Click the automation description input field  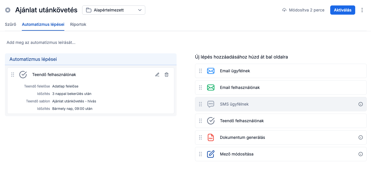(x=41, y=42)
